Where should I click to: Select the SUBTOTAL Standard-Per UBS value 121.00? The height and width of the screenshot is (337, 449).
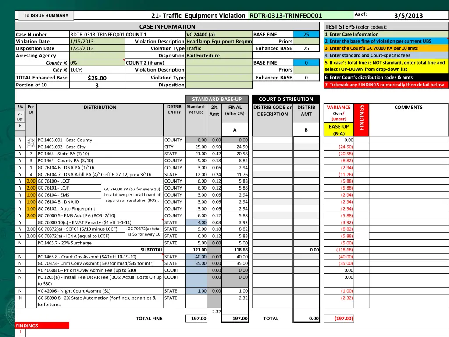(x=196, y=250)
